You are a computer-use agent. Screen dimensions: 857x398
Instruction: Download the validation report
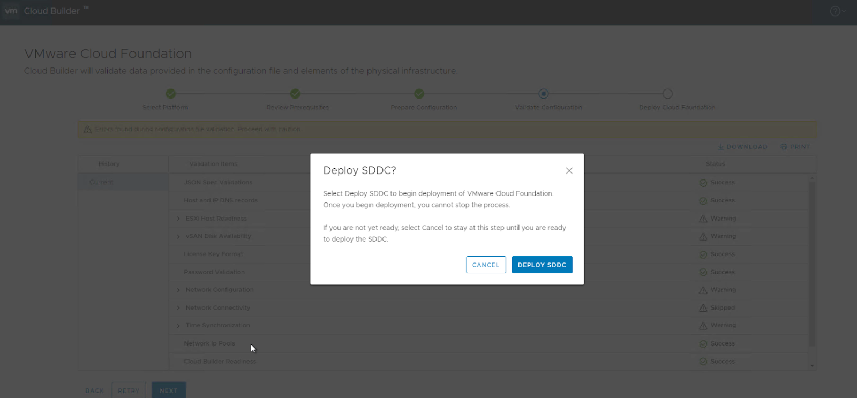pos(742,147)
